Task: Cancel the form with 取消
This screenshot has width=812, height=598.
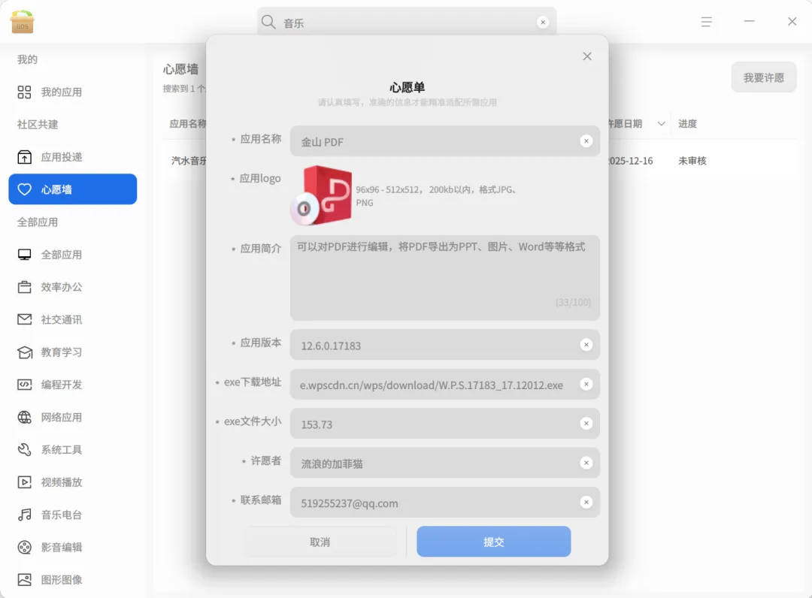Action: 320,541
